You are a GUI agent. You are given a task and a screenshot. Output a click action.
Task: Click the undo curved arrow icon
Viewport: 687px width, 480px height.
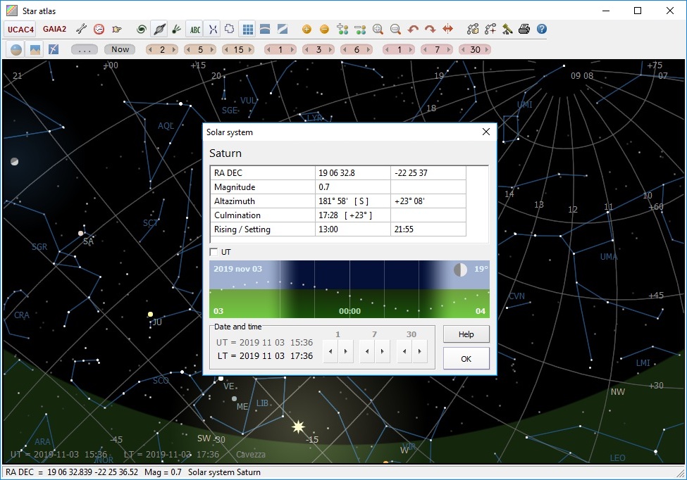(413, 30)
